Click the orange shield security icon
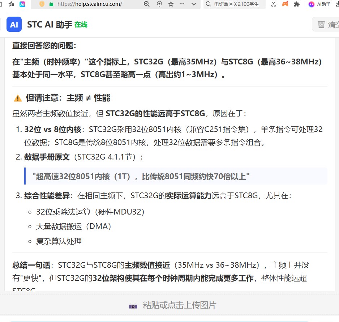339x322 pixels. tap(42, 4)
